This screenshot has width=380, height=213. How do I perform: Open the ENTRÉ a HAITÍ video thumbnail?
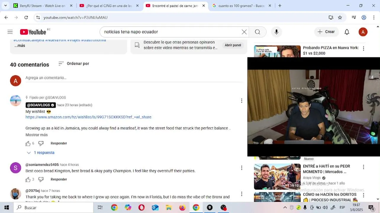click(x=277, y=177)
